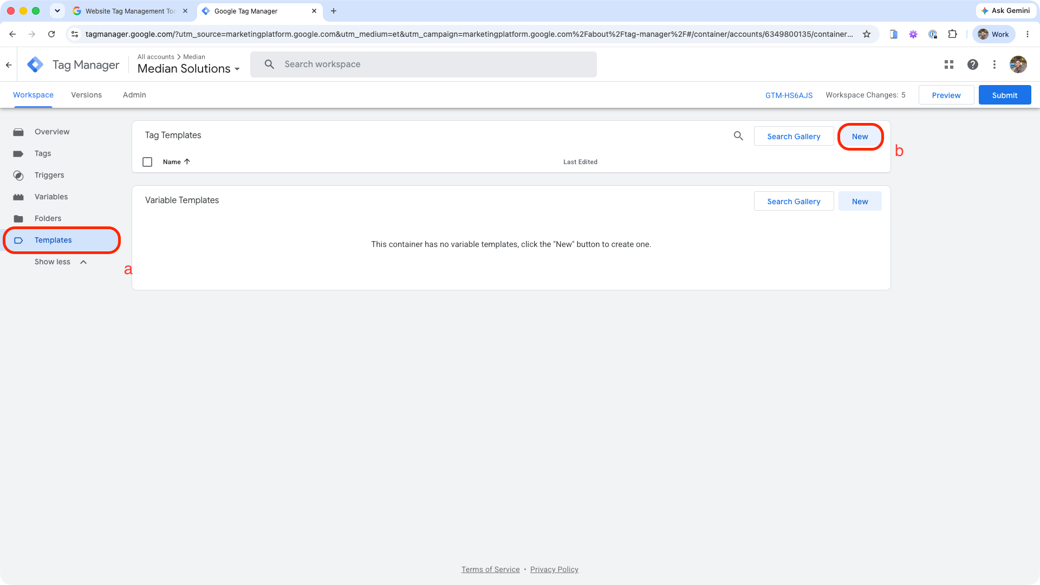The image size is (1040, 585).
Task: Open Overview in the sidebar
Action: click(x=61, y=132)
